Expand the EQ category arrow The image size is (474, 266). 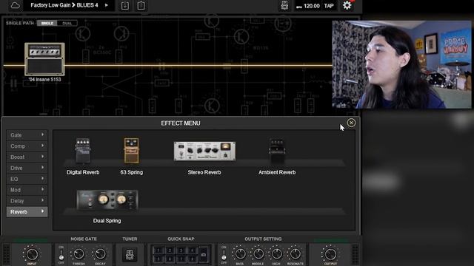click(x=42, y=179)
